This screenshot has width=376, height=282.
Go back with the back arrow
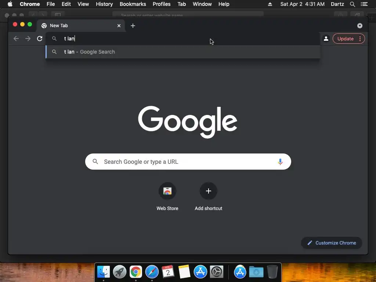point(16,39)
